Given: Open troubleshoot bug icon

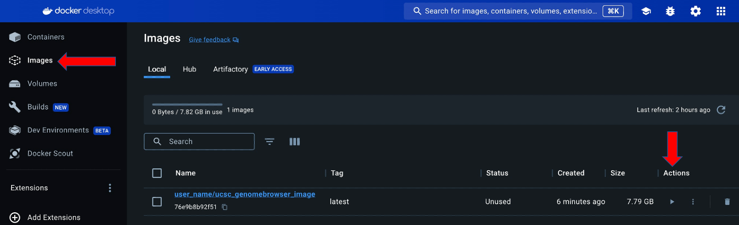Looking at the screenshot, I should pyautogui.click(x=670, y=11).
